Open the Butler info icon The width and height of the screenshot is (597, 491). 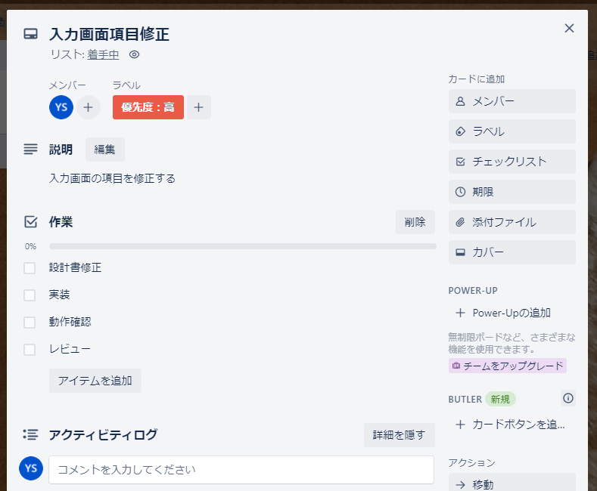point(568,398)
